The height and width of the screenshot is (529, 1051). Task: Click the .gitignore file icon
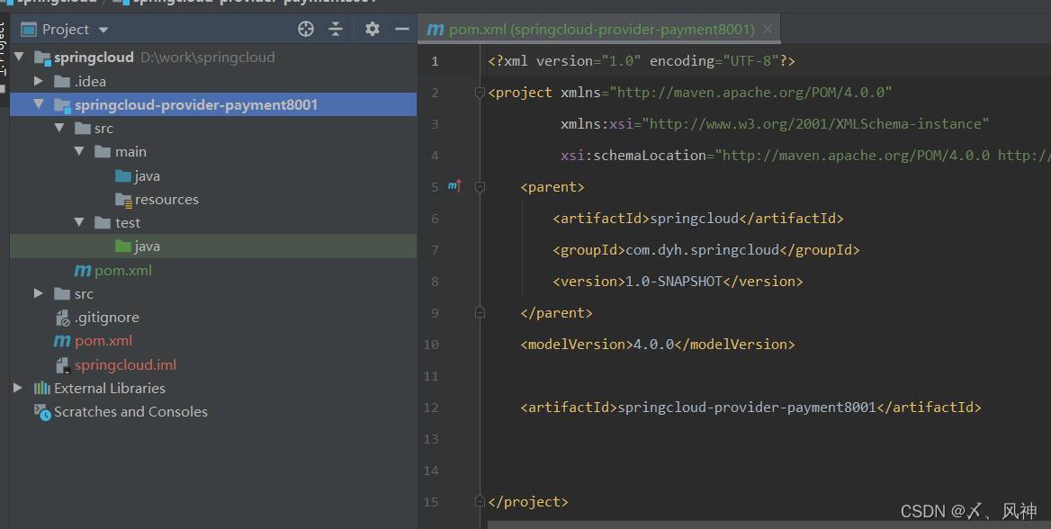click(62, 318)
